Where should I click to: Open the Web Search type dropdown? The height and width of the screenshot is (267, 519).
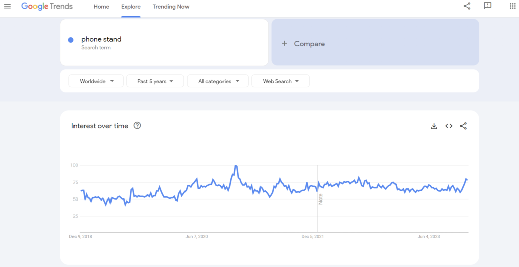pyautogui.click(x=280, y=81)
